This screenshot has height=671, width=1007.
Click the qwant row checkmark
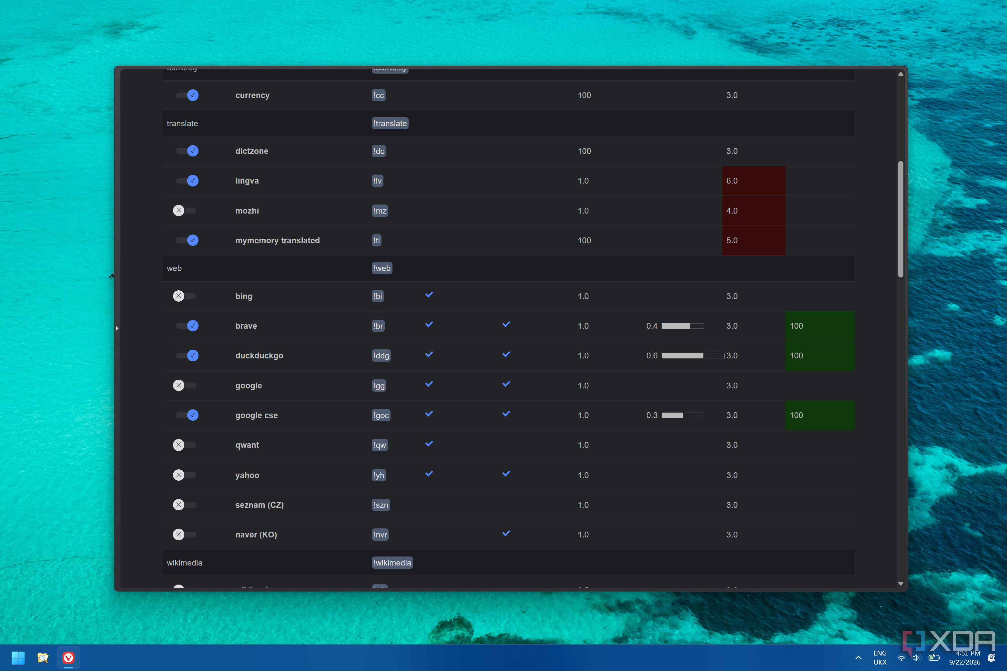coord(429,444)
